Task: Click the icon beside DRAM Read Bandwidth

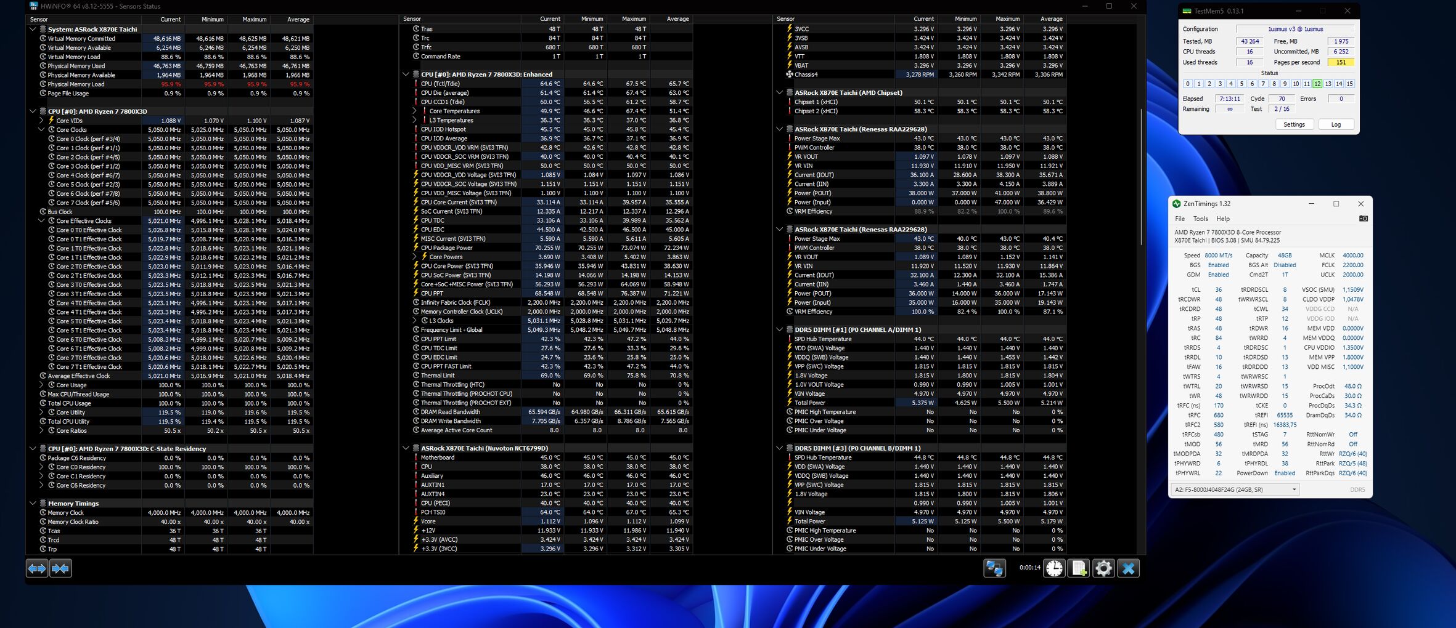Action: point(416,412)
